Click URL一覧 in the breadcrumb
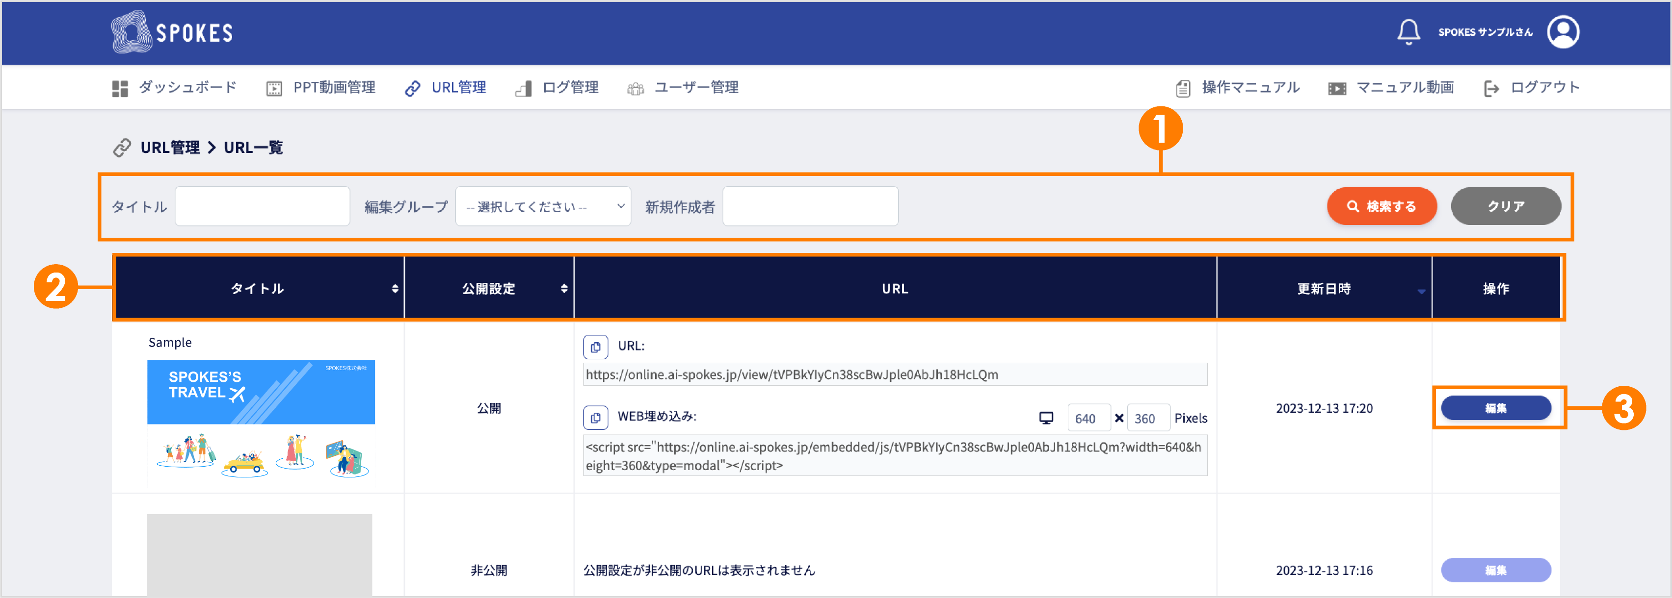Image resolution: width=1672 pixels, height=598 pixels. tap(253, 148)
